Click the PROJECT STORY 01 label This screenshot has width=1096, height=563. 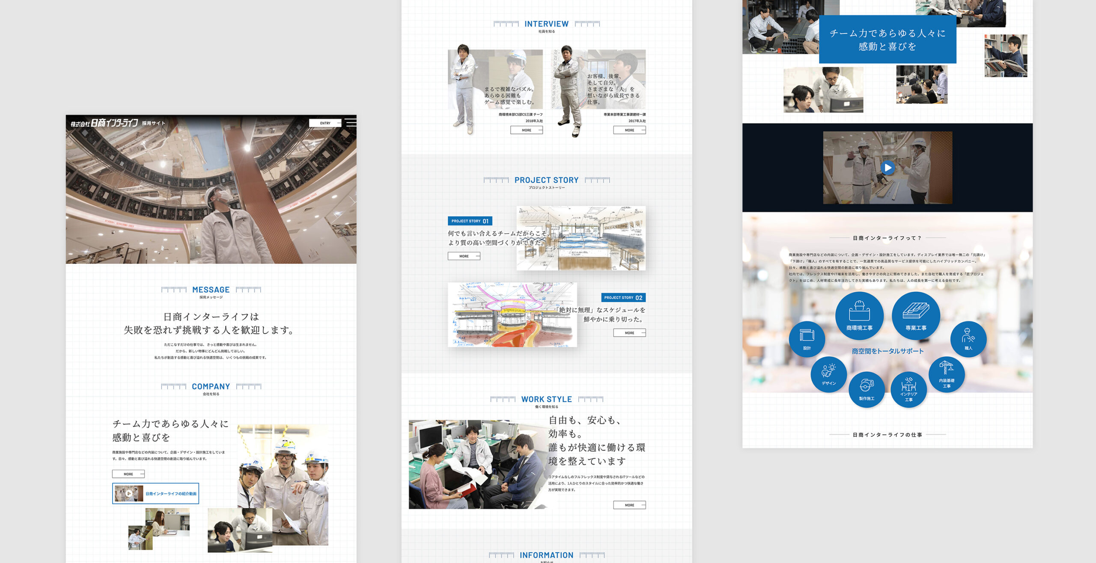pos(470,221)
